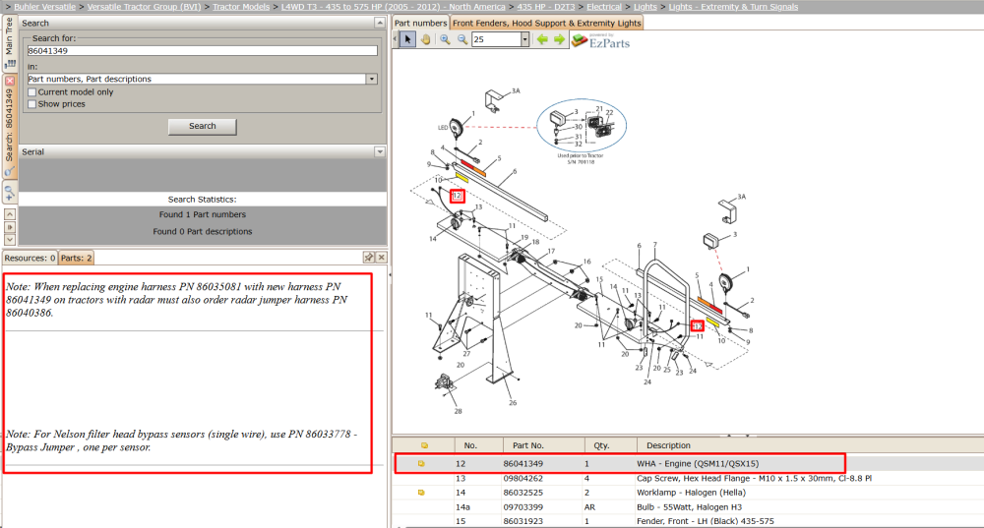This screenshot has width=984, height=528.
Task: Click the up arrow below side tabs
Action: pyautogui.click(x=10, y=214)
